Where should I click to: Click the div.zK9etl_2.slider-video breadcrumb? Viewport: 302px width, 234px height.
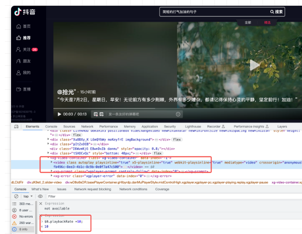[44, 182]
